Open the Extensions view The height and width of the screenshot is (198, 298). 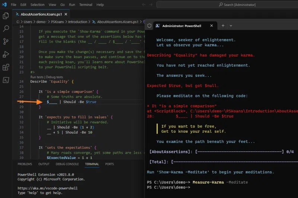(x=6, y=67)
